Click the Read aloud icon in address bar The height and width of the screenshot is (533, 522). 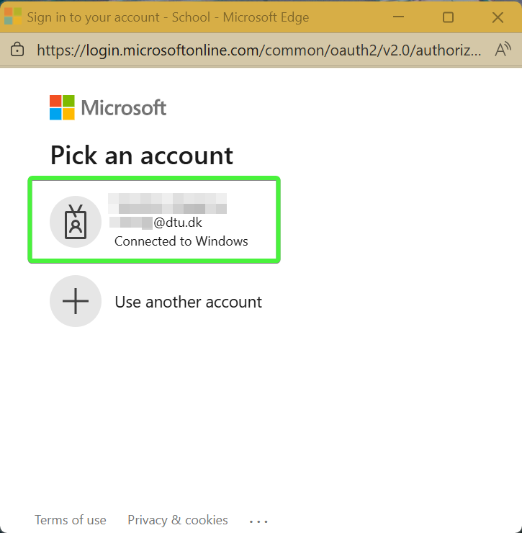(503, 50)
